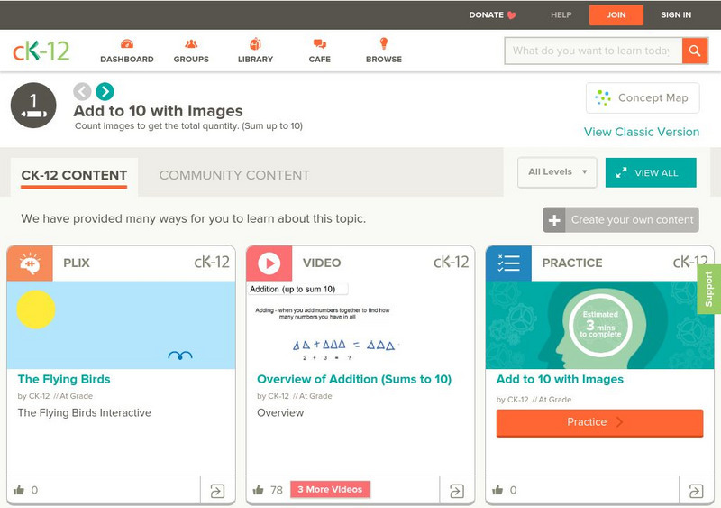
Task: Open the Dashboard icon
Action: click(127, 44)
